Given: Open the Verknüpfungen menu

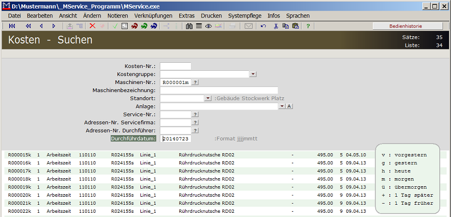Looking at the screenshot, I should tap(154, 16).
